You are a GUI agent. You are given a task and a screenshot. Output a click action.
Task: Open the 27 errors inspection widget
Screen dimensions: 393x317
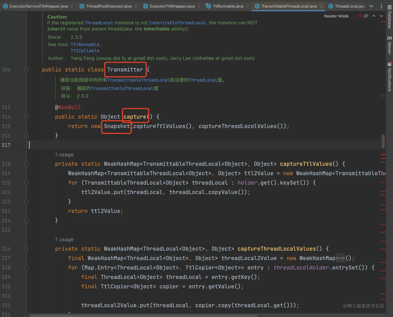[x=363, y=16]
